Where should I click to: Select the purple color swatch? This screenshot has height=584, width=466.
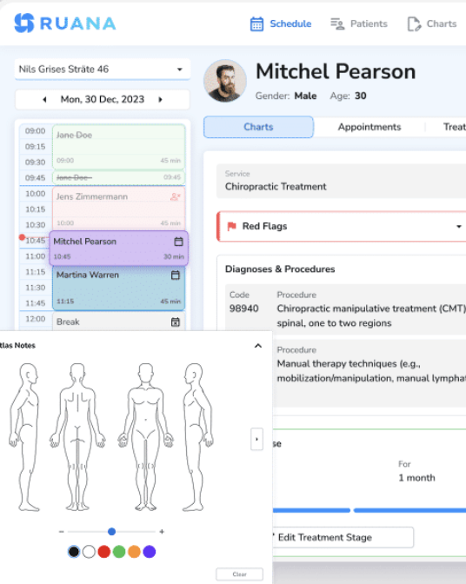tap(150, 552)
